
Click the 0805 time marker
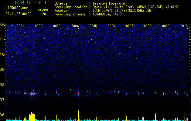[x=93, y=26]
